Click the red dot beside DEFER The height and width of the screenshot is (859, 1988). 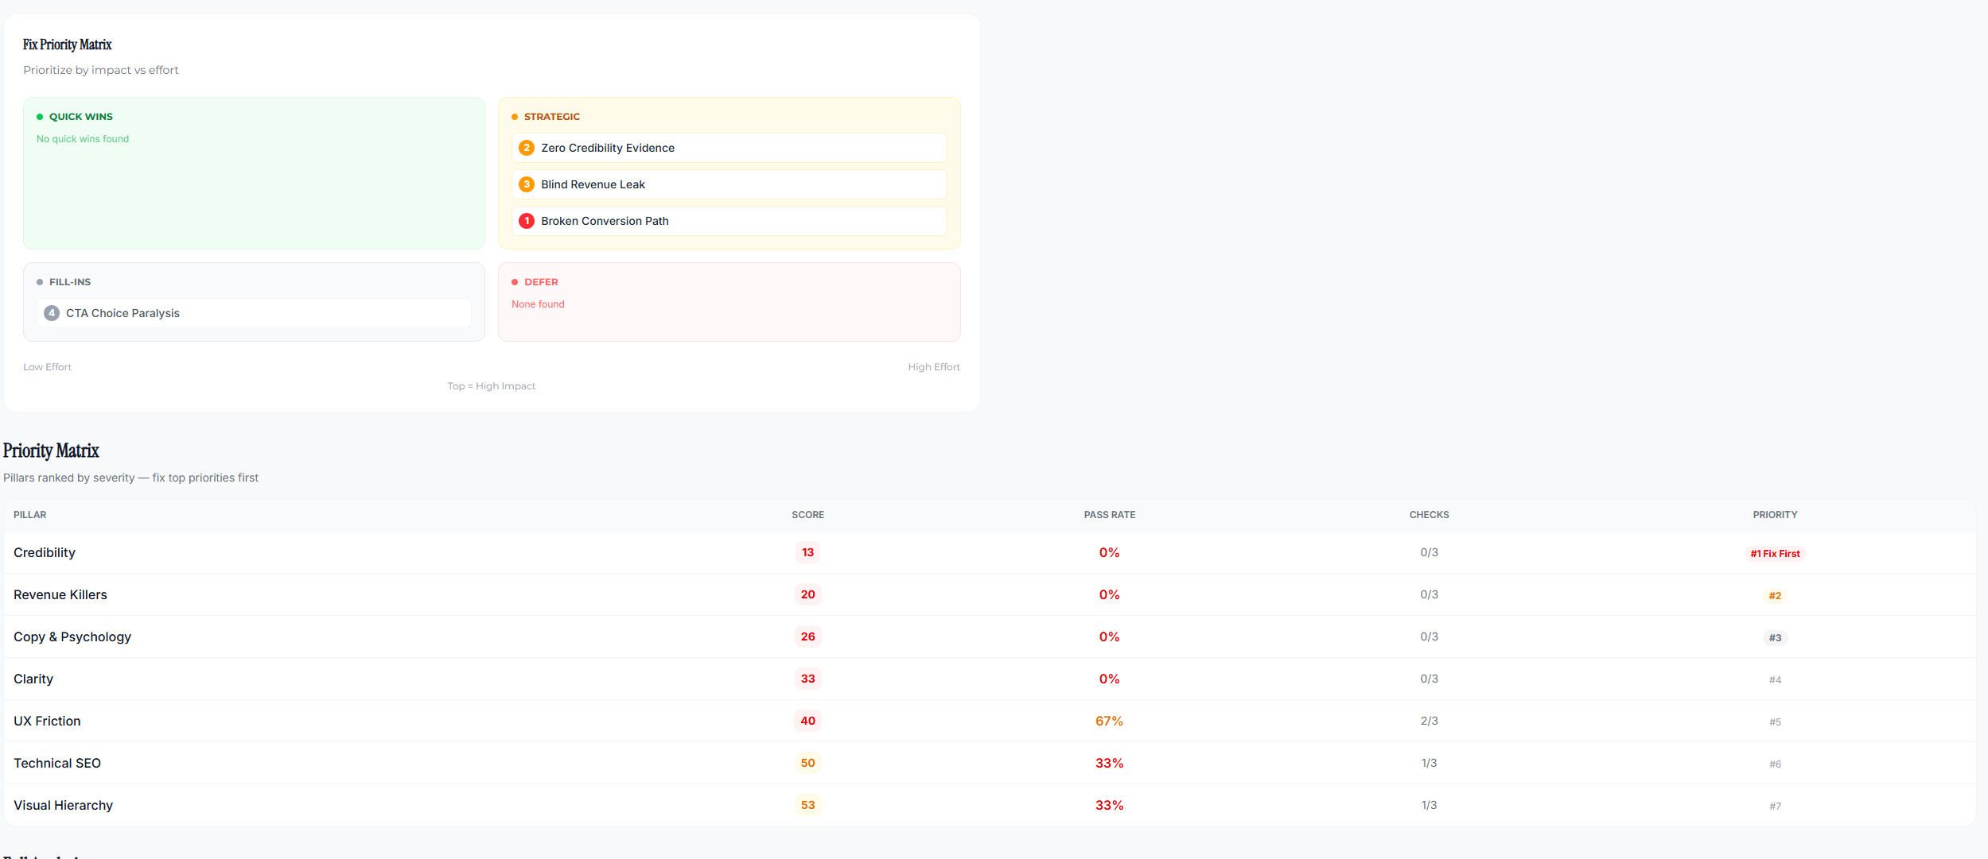point(514,281)
